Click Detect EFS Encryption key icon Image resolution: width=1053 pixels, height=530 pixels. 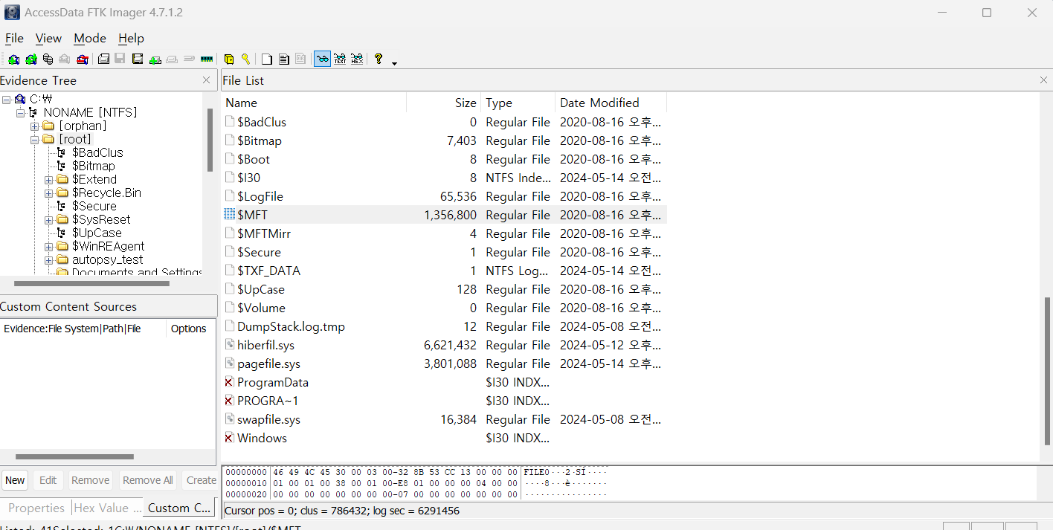(245, 59)
